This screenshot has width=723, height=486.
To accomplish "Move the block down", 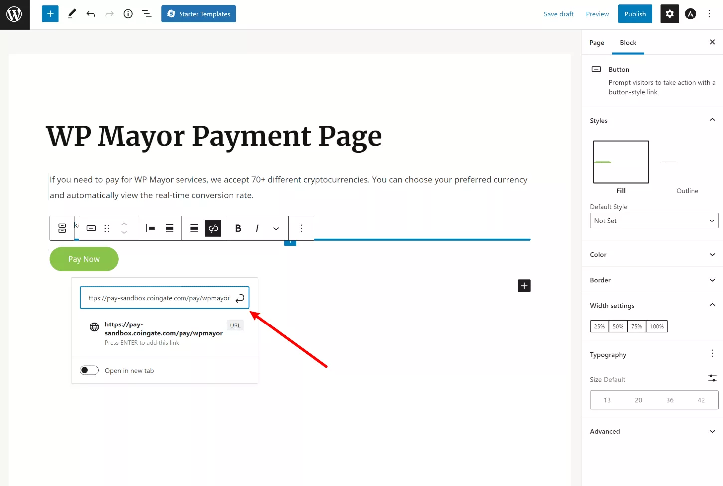I will point(124,233).
